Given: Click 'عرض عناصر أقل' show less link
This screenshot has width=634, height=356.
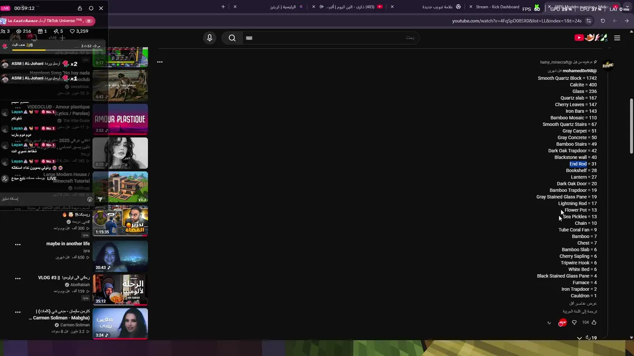Looking at the screenshot, I should [583, 304].
